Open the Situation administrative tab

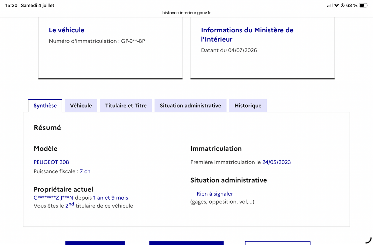(191, 106)
